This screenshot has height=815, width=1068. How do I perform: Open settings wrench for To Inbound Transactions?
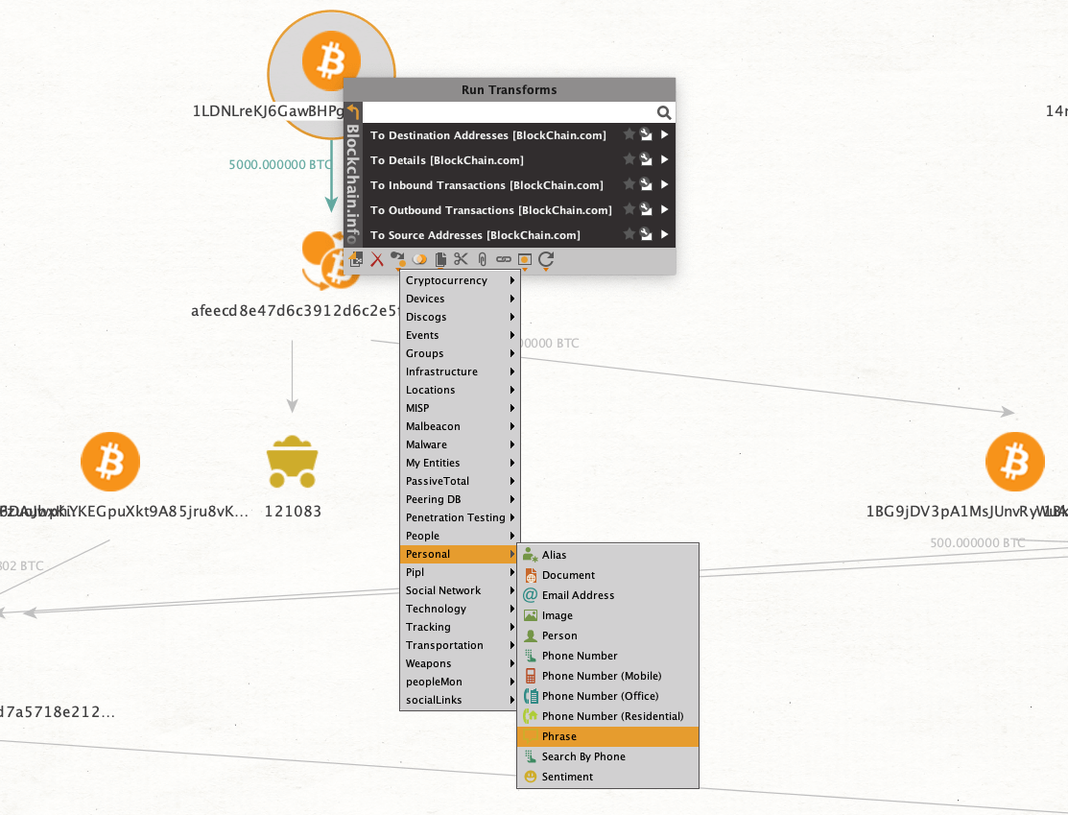tap(646, 184)
